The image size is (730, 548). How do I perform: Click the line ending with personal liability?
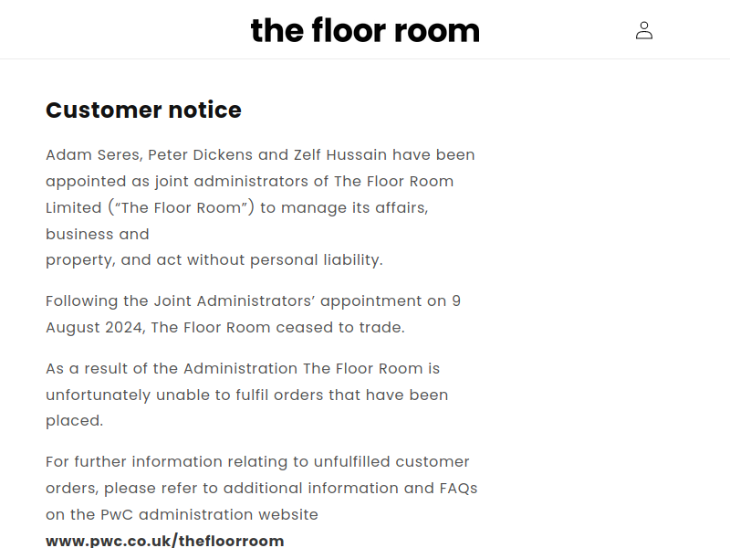point(214,260)
